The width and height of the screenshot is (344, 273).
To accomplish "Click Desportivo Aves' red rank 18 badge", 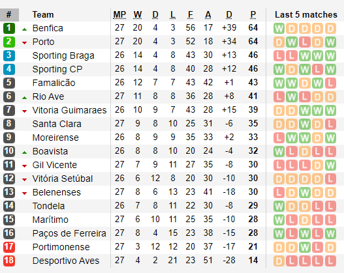I will 9,261.
